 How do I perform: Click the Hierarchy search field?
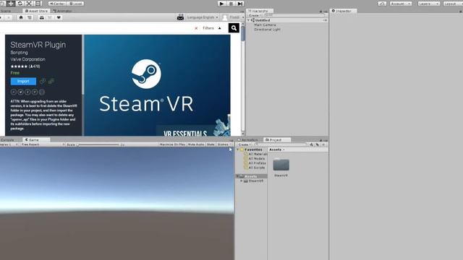(x=294, y=15)
